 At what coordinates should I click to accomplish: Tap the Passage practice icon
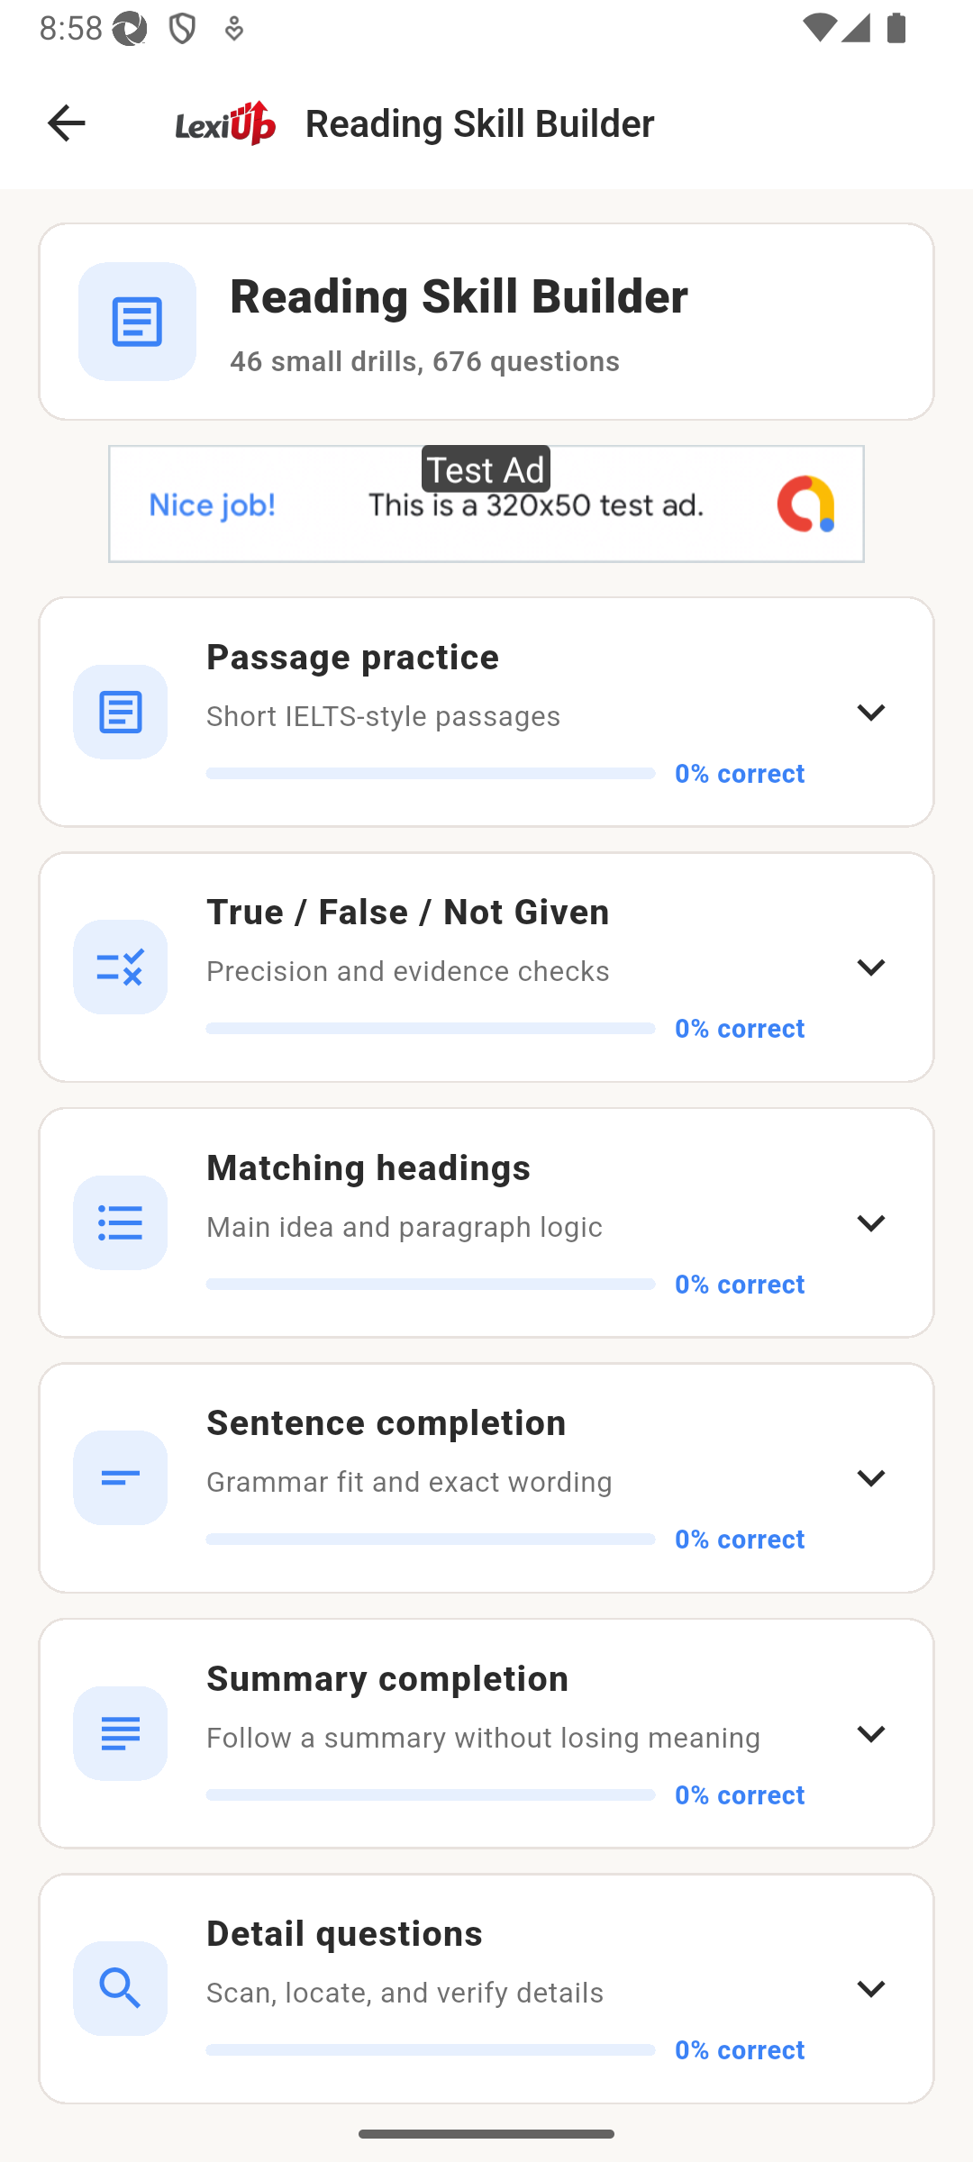click(x=120, y=712)
